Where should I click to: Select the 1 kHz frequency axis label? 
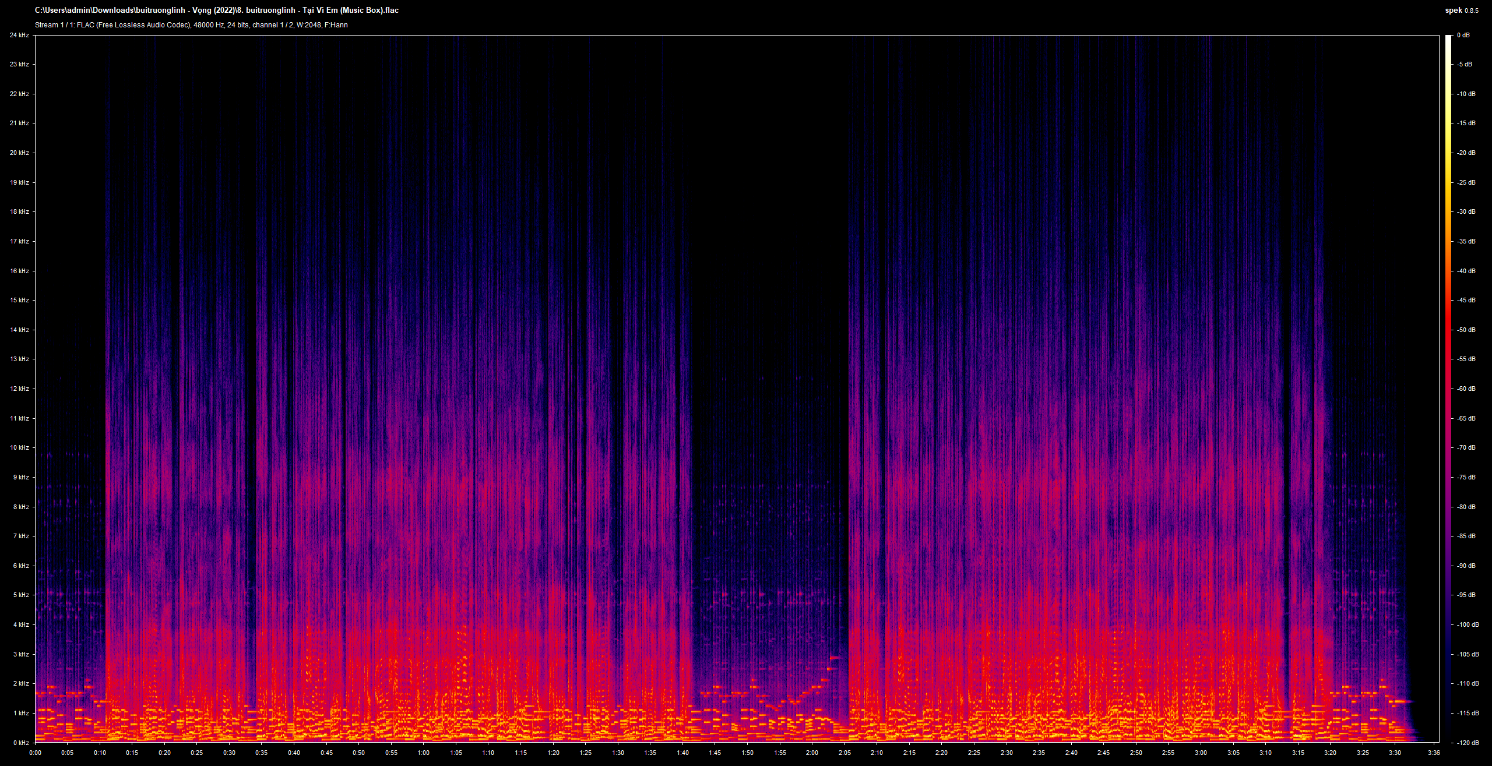tap(21, 713)
